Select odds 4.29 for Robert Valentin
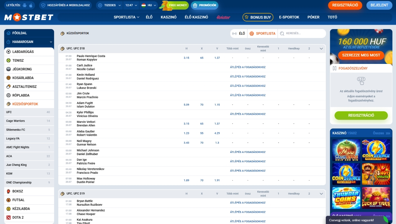The width and height of the screenshot is (396, 224). point(217,133)
